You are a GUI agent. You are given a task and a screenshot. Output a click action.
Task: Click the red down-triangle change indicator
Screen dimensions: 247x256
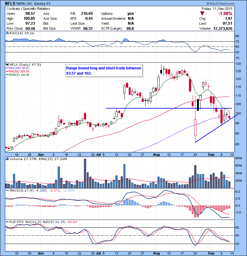pyautogui.click(x=202, y=14)
